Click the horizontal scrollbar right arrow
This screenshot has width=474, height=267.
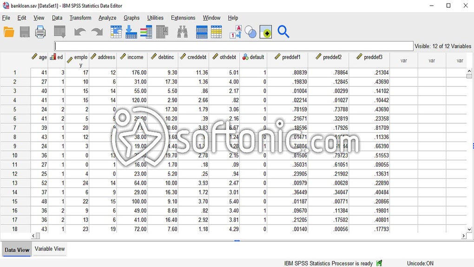[463, 236]
